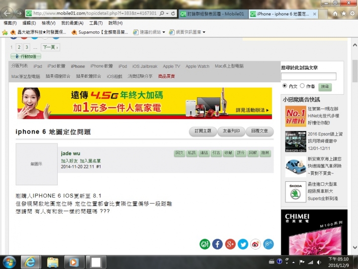Click the 訂閱主題 button
Viewport: 358px width, 269px height.
pos(203,132)
